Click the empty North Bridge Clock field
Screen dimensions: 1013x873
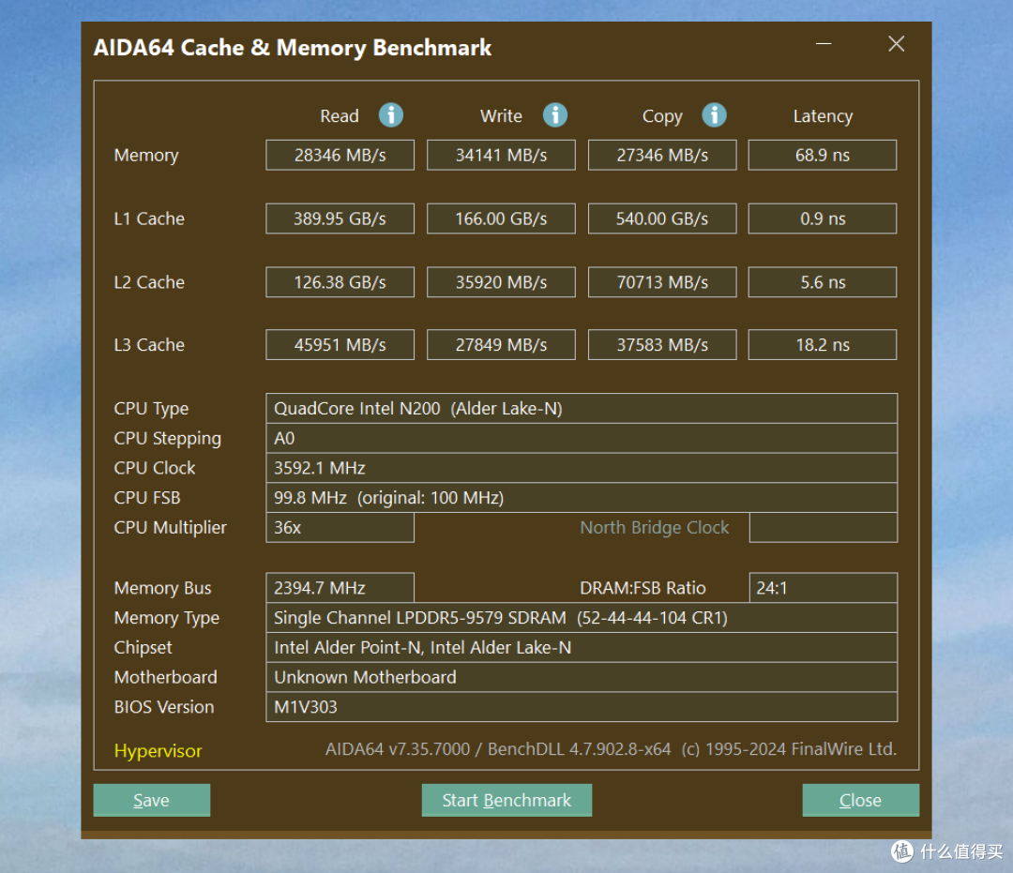pos(824,528)
